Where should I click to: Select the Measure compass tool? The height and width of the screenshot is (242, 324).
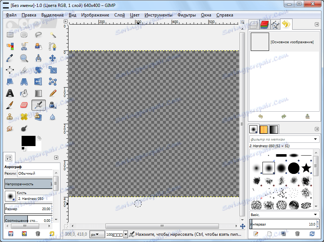(x=38, y=58)
